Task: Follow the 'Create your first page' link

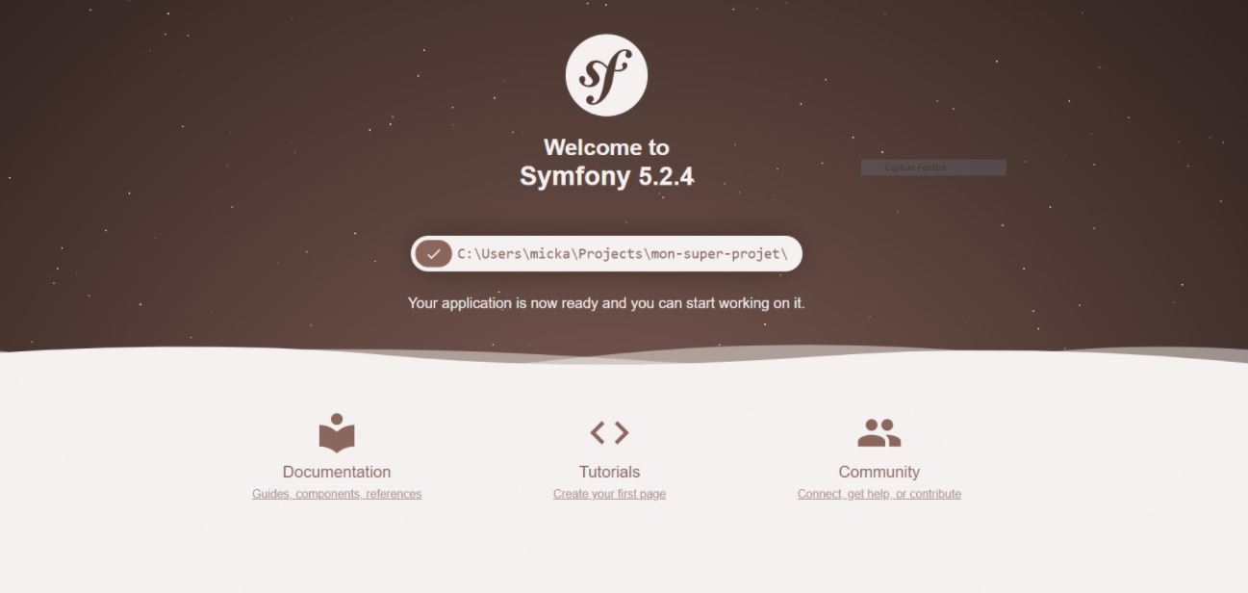Action: pos(609,494)
